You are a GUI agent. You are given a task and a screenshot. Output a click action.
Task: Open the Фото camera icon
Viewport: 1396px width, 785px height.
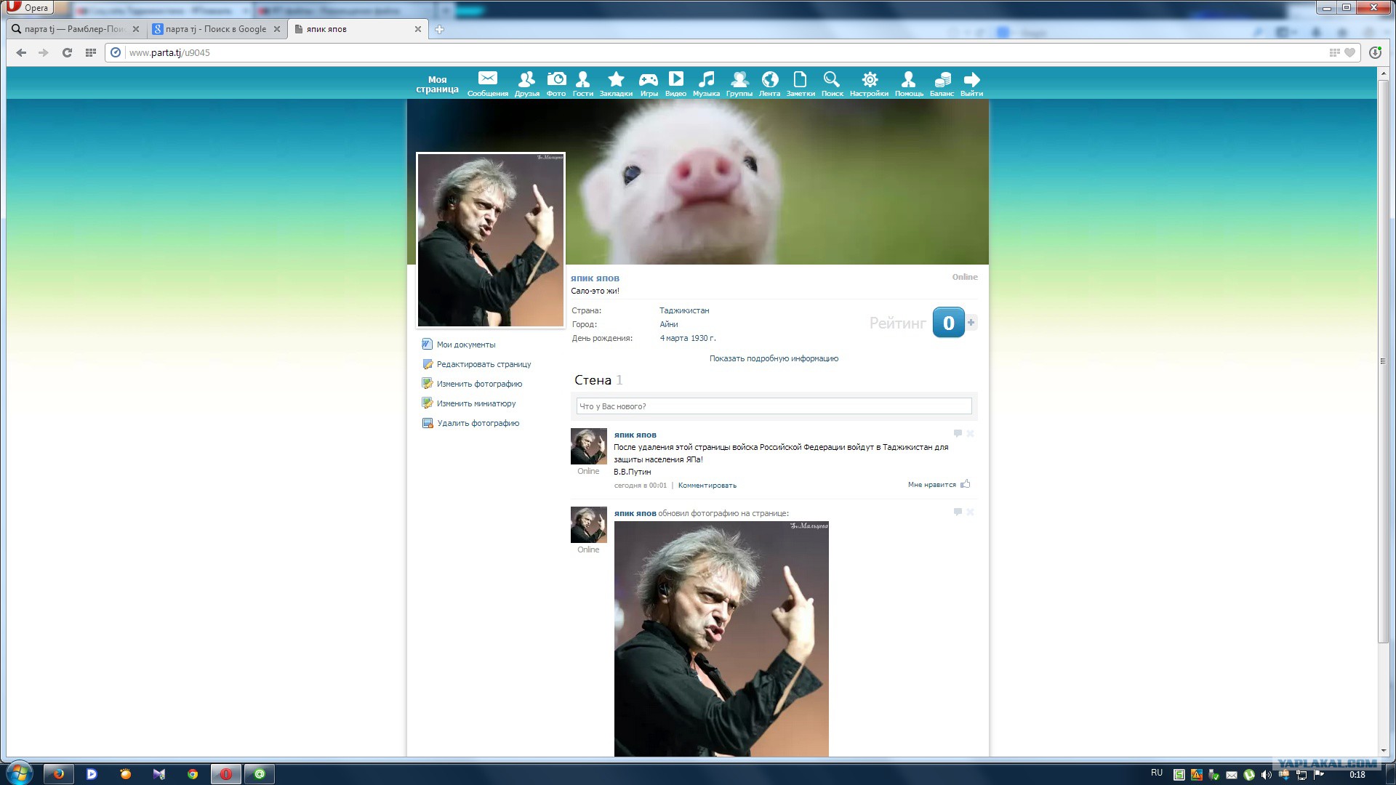tap(556, 83)
